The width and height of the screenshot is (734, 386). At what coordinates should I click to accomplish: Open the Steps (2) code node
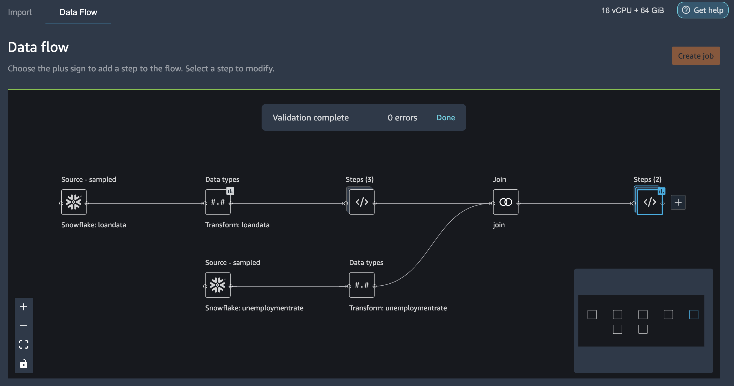pos(650,202)
